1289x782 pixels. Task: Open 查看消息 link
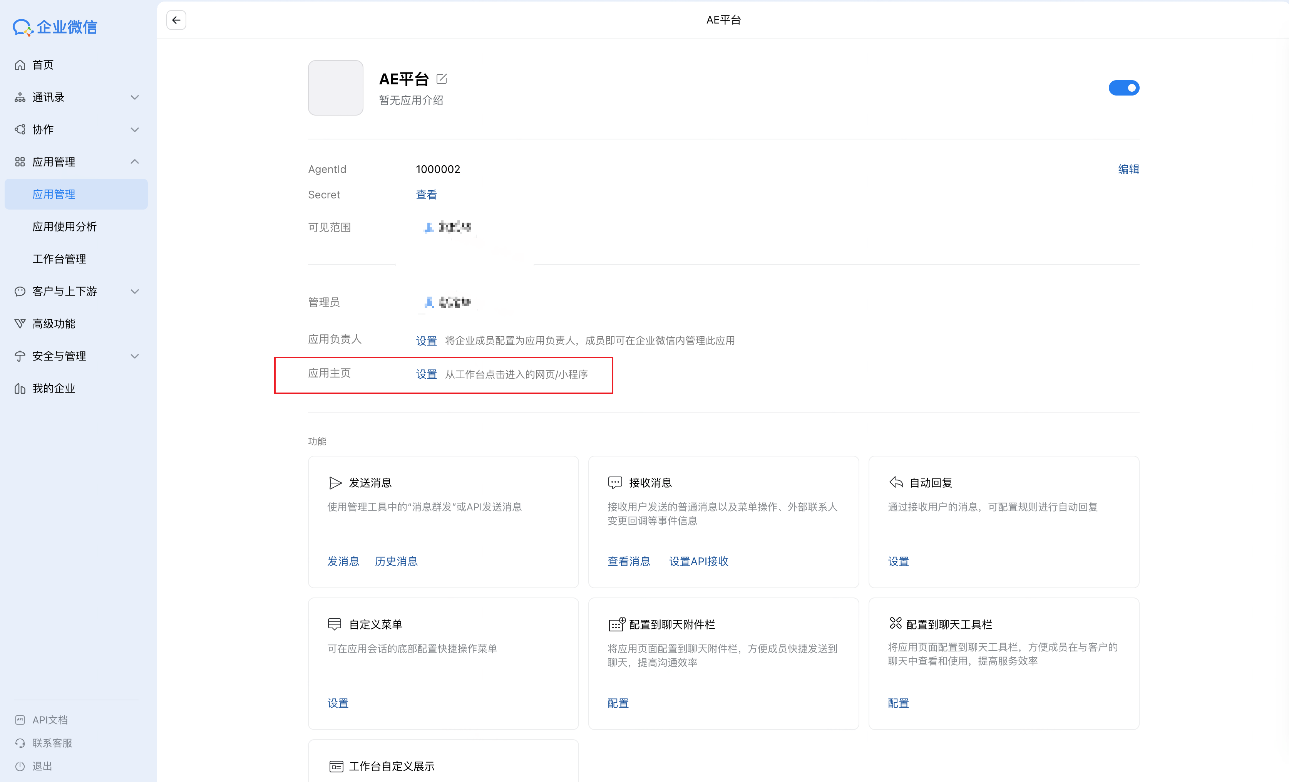pos(629,561)
